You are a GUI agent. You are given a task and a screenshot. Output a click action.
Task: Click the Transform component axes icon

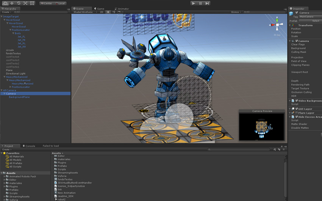point(294,25)
